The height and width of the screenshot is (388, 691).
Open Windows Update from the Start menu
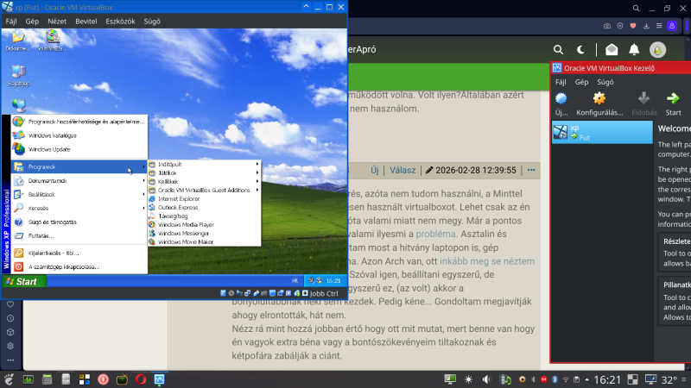coord(79,149)
